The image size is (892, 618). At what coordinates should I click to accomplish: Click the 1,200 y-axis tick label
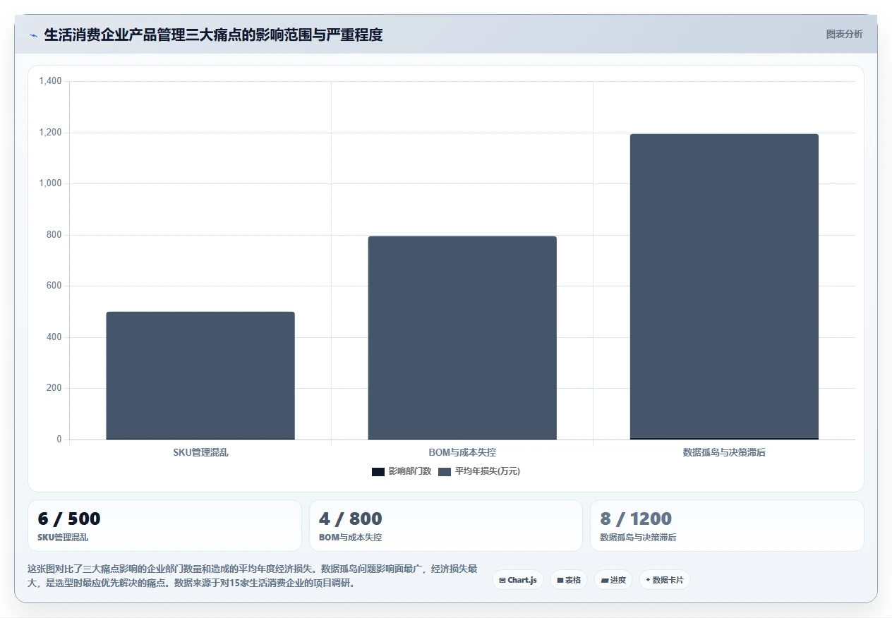51,133
